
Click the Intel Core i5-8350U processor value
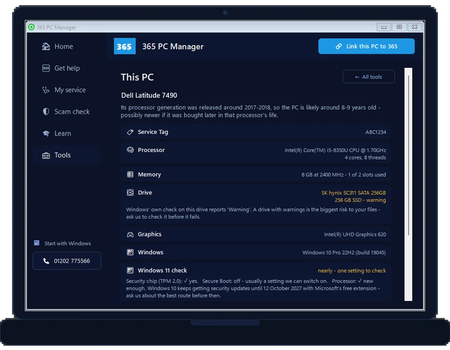pyautogui.click(x=335, y=150)
